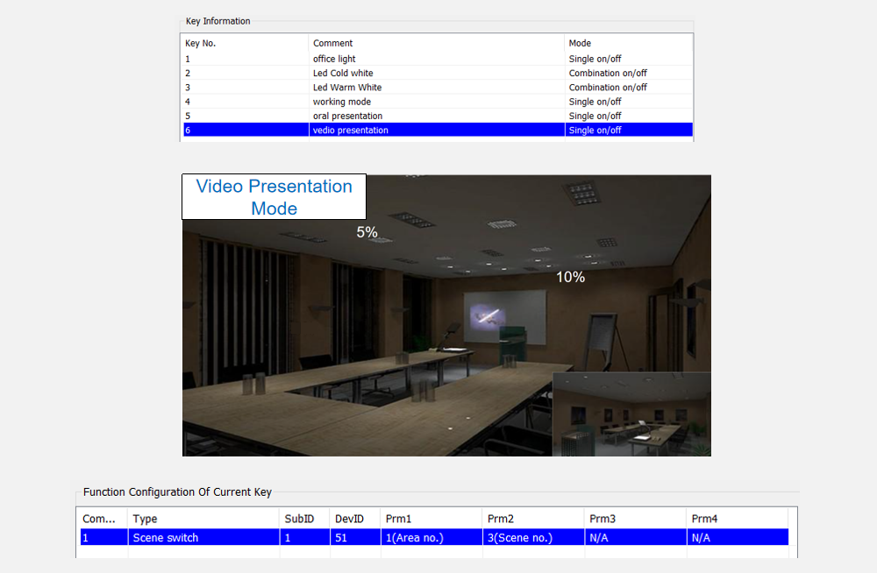877x573 pixels.
Task: Select key row 'working mode'
Action: pyautogui.click(x=438, y=102)
